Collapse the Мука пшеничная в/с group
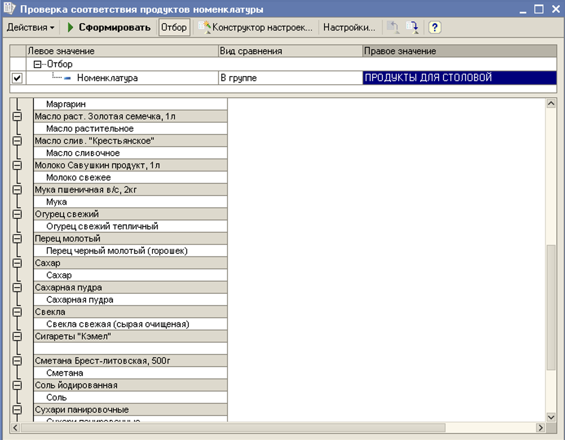The image size is (565, 440). pyautogui.click(x=17, y=190)
